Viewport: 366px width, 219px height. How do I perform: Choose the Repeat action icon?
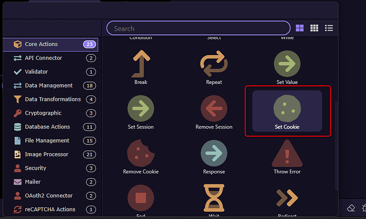[214, 64]
